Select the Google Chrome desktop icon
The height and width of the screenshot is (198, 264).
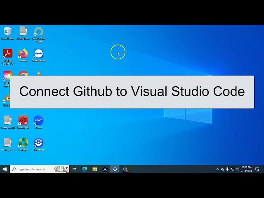pos(23,73)
